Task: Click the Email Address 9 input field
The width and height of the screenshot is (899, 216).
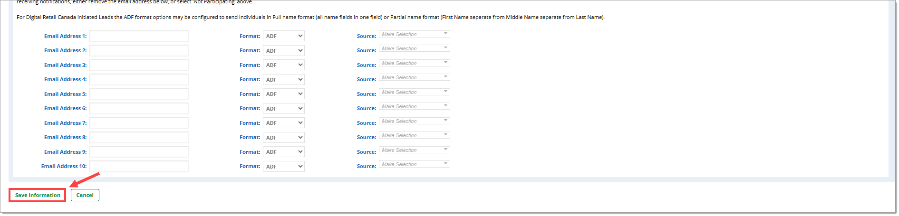Action: pos(139,152)
